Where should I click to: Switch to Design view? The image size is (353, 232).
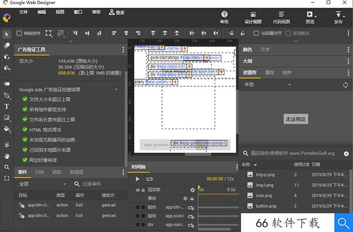click(x=253, y=18)
